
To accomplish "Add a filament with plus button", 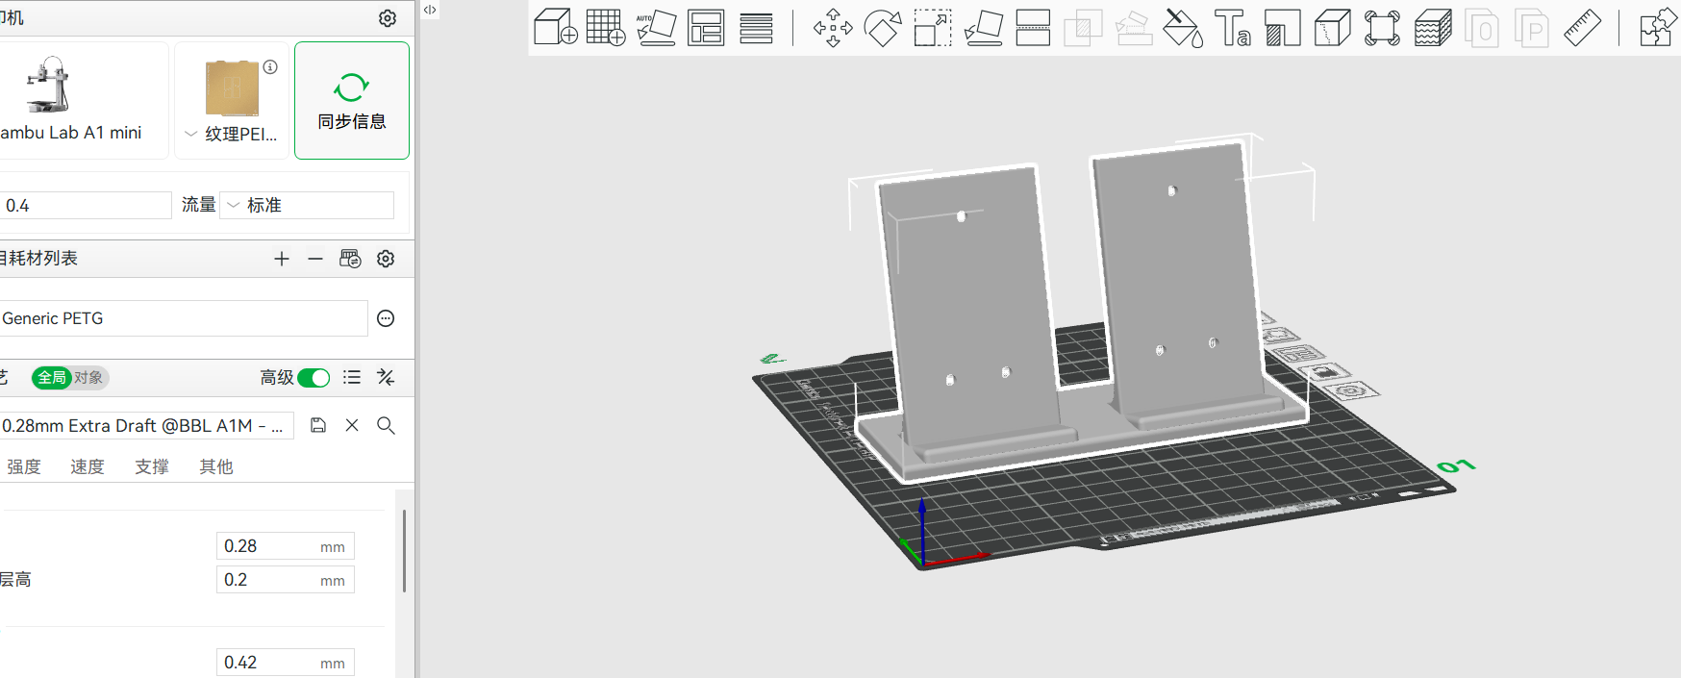I will [x=281, y=259].
